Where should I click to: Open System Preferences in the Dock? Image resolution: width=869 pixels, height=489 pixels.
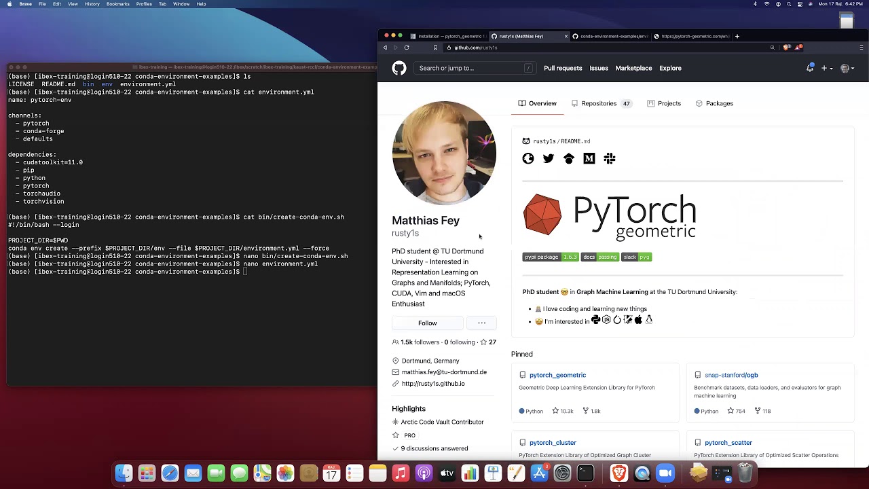pyautogui.click(x=562, y=473)
